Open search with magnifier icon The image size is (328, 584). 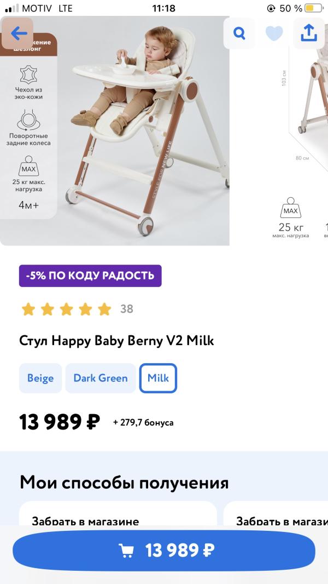239,33
